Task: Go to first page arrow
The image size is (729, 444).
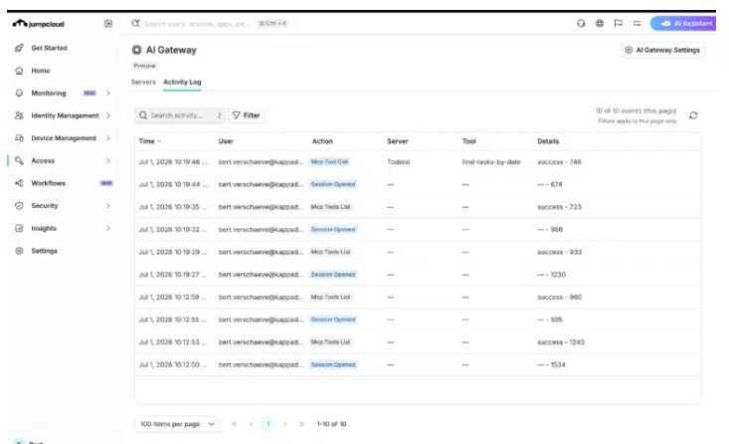Action: 235,424
